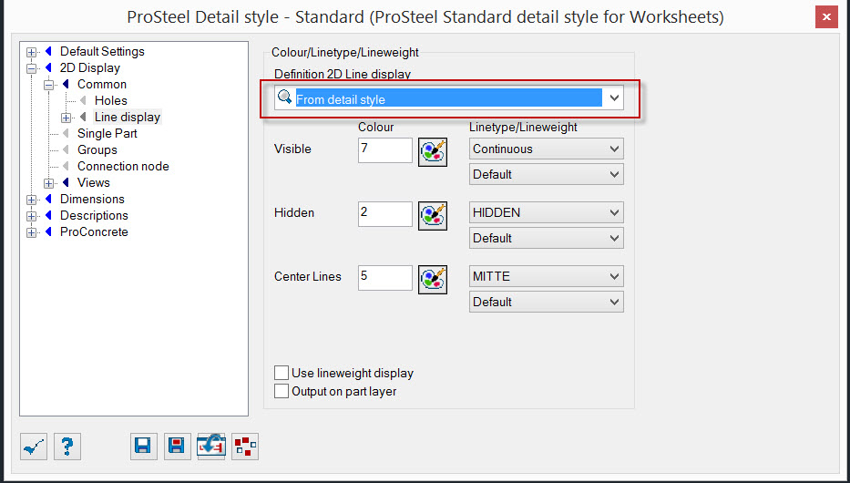Viewport: 850px width, 483px height.
Task: Select Connection node in the tree
Action: pos(123,166)
